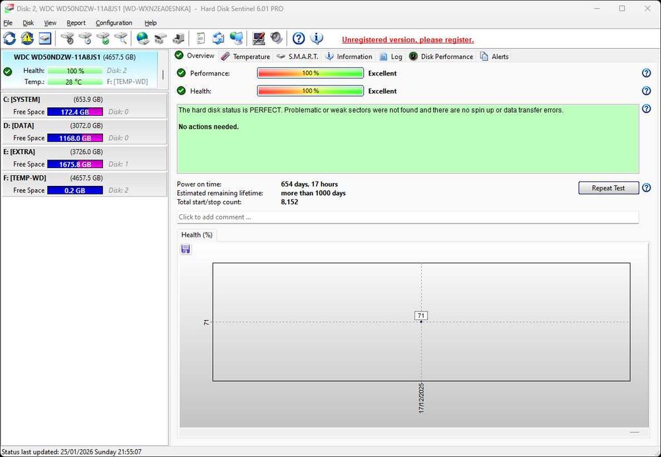Click help icon beside Health rating
This screenshot has height=457, width=661.
point(646,91)
